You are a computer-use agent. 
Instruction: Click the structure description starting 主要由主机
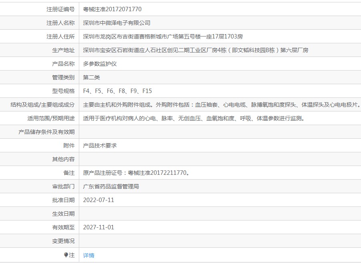coord(222,105)
